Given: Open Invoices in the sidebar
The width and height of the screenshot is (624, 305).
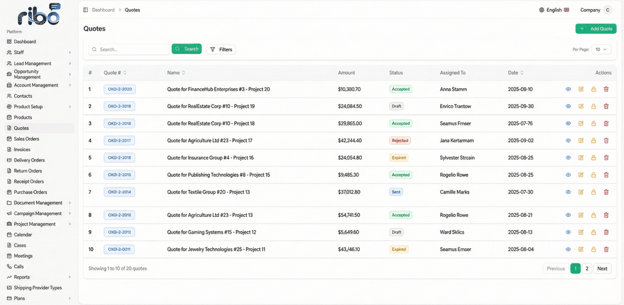Looking at the screenshot, I should pos(39,150).
